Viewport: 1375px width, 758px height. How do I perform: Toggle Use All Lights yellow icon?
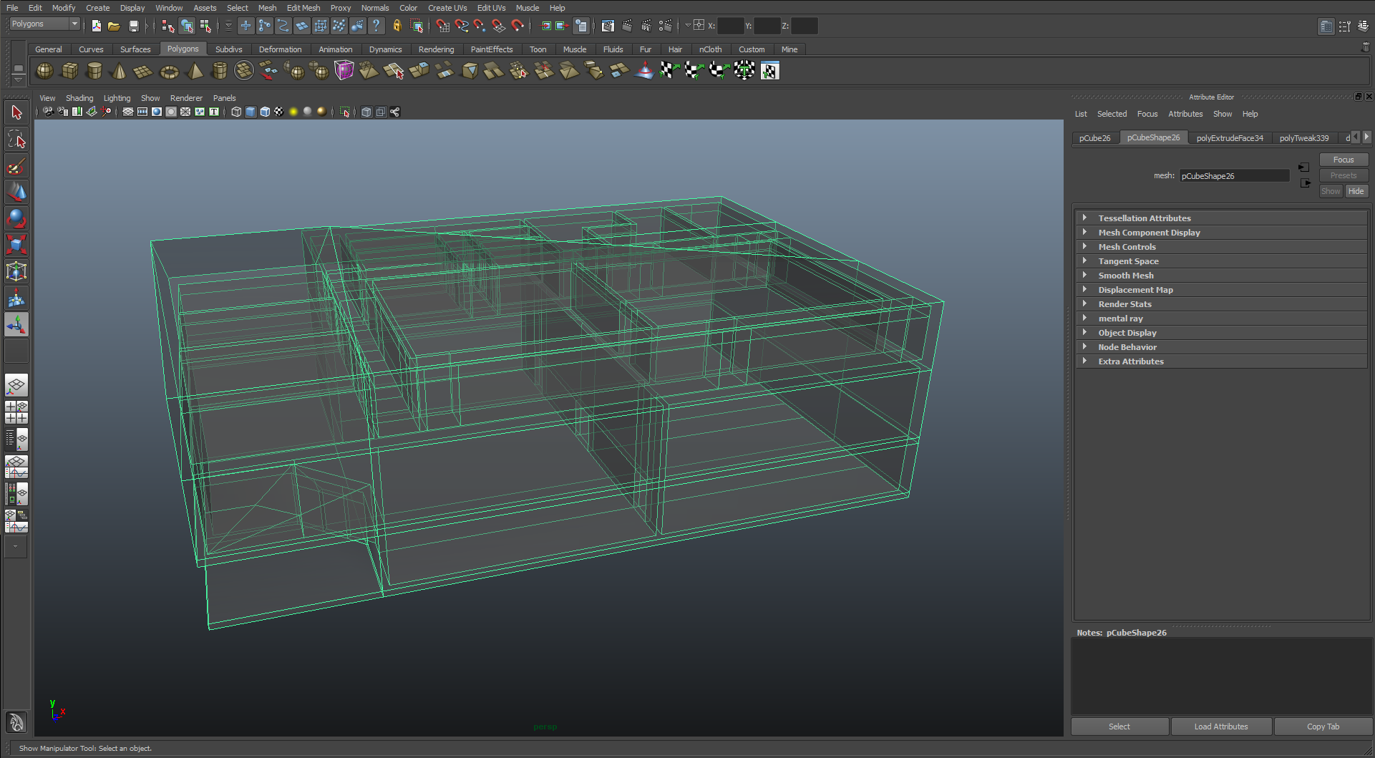293,112
